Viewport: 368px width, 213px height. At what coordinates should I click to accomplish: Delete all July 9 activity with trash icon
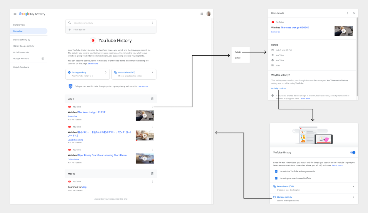(152, 99)
